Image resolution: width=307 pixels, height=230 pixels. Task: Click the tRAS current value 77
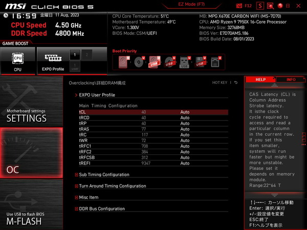pyautogui.click(x=143, y=129)
